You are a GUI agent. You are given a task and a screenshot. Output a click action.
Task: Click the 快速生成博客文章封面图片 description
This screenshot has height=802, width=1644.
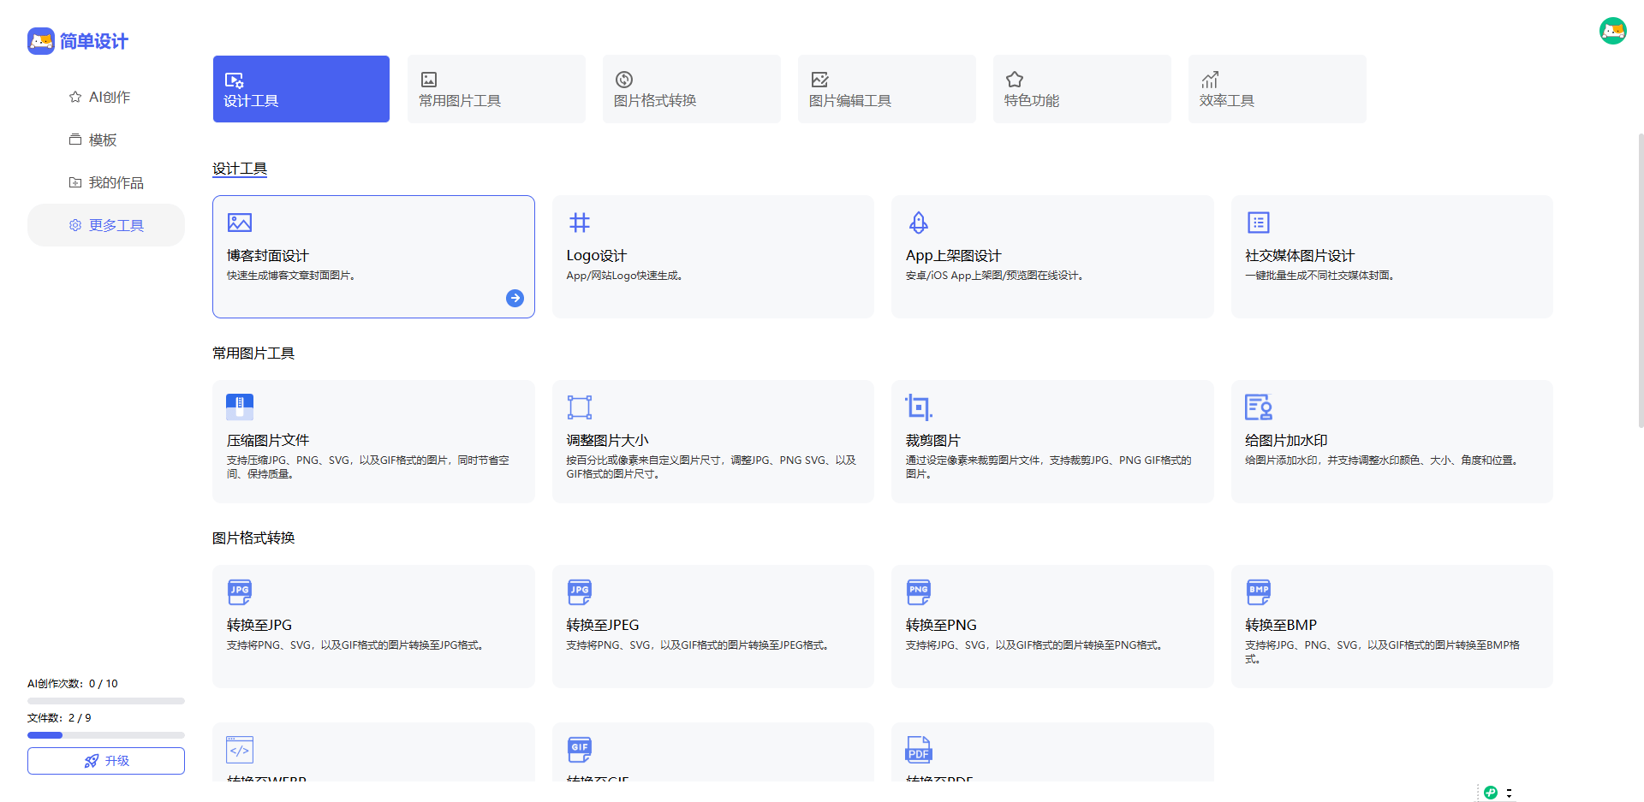(291, 276)
